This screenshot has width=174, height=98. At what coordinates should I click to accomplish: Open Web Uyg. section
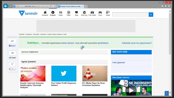click(84, 13)
